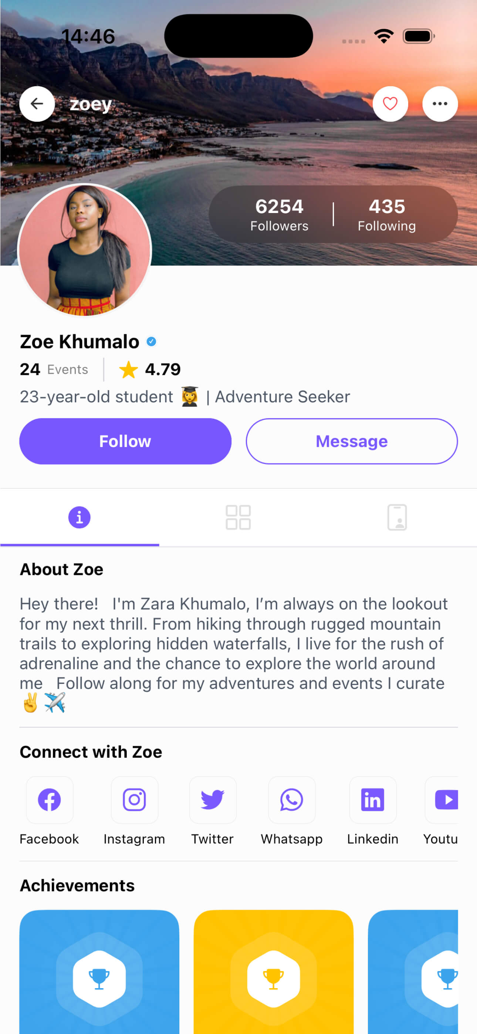Toggle the heart favorite icon
Image resolution: width=477 pixels, height=1034 pixels.
(390, 104)
